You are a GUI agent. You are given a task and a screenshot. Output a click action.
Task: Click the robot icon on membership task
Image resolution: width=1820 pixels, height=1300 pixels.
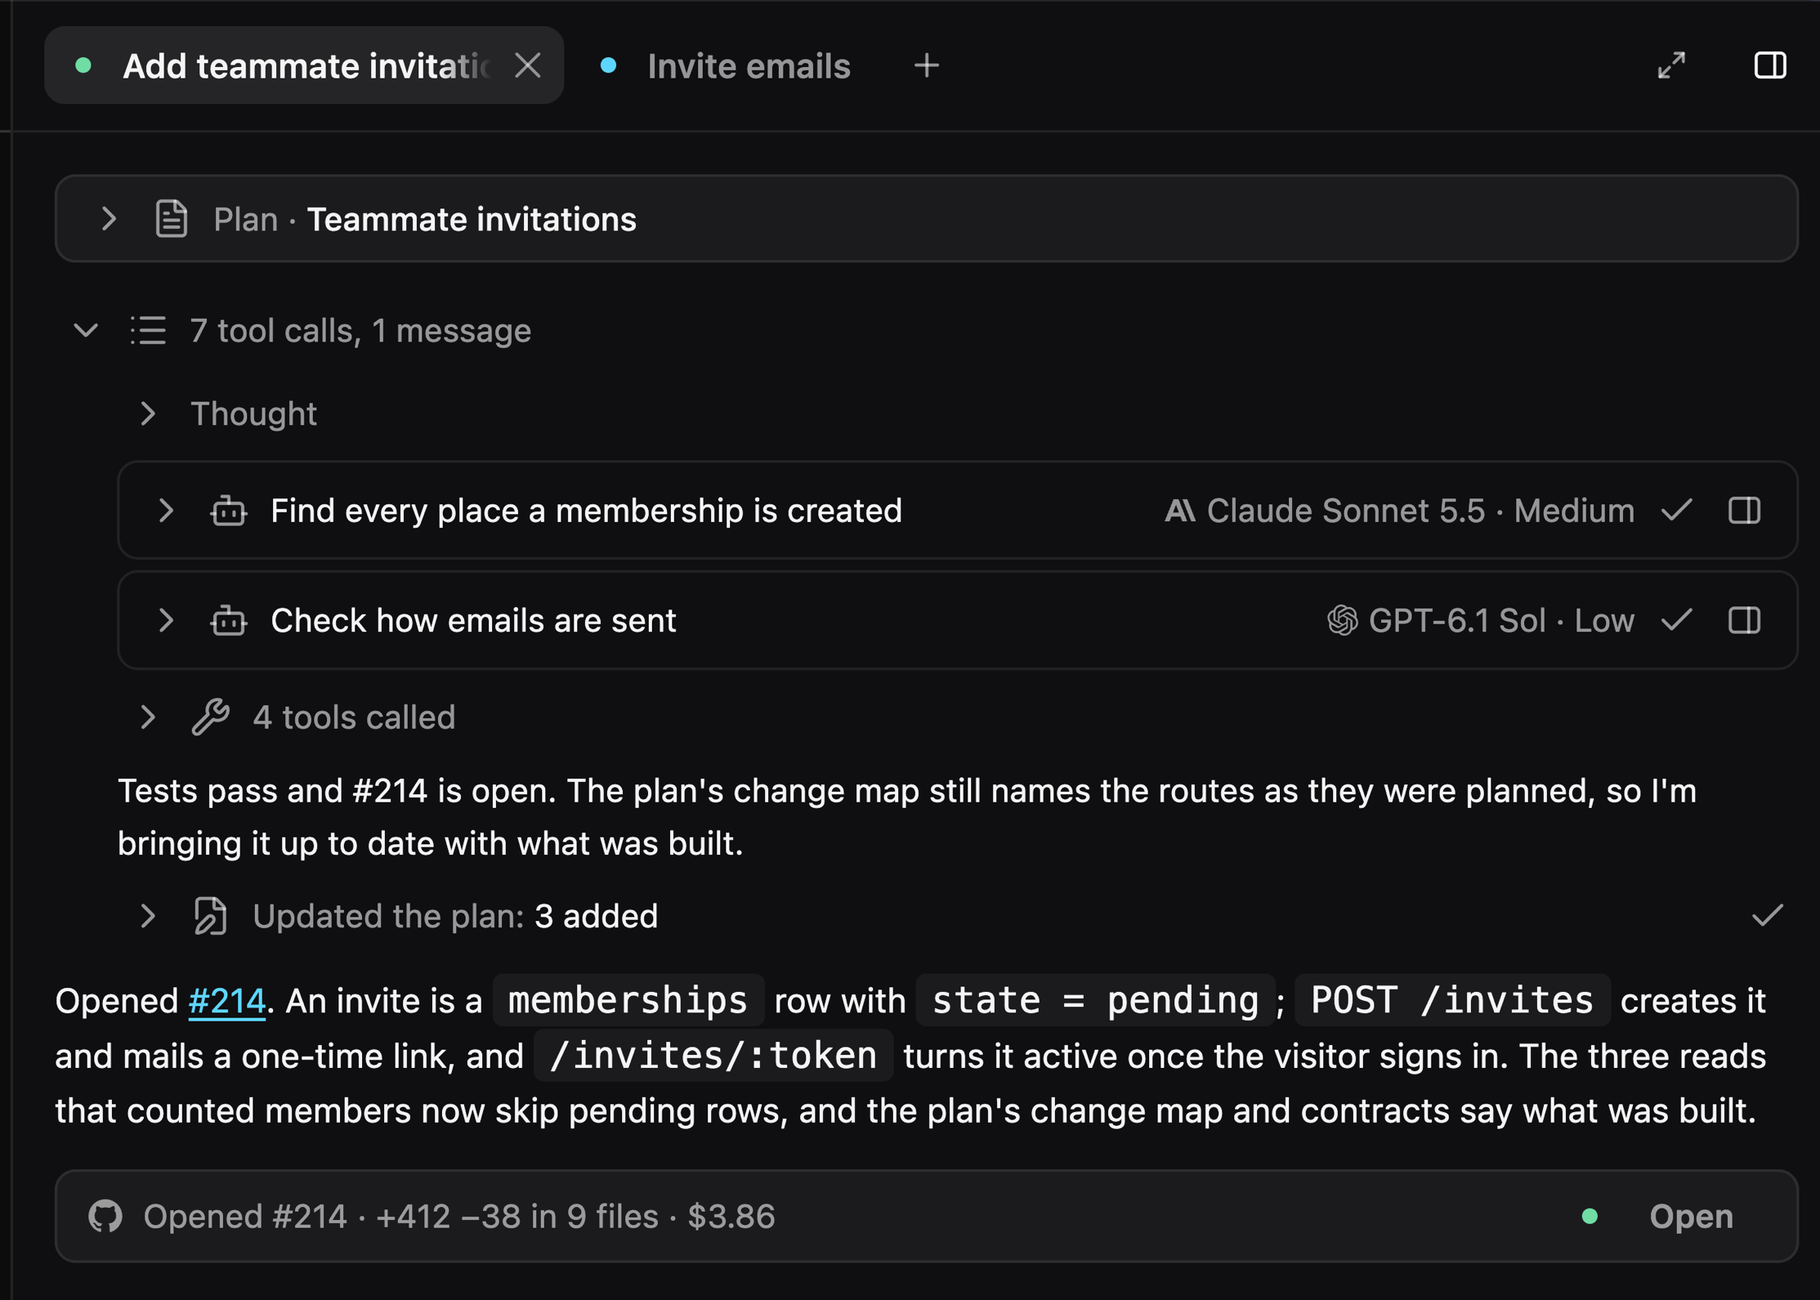(x=229, y=511)
